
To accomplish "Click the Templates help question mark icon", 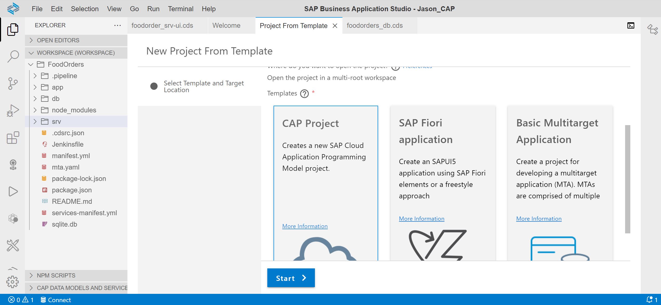I will pyautogui.click(x=304, y=93).
